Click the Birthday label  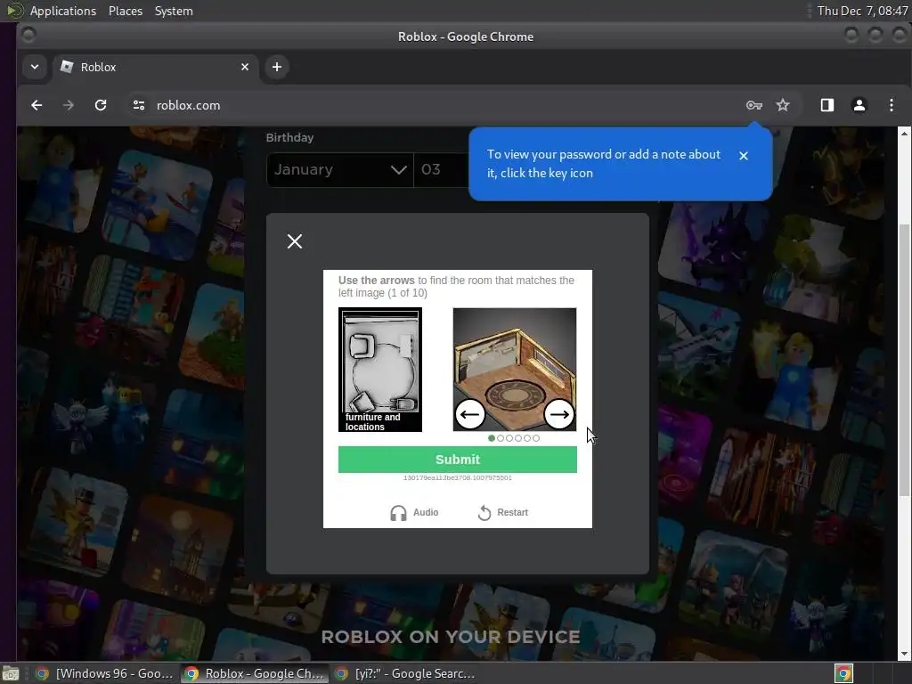click(x=289, y=138)
